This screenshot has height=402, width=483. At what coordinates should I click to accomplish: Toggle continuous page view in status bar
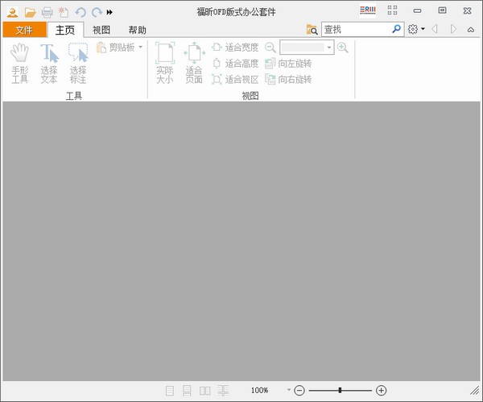(x=187, y=391)
